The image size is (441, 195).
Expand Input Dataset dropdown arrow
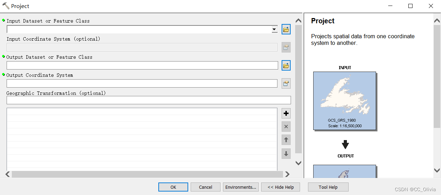[275, 30]
